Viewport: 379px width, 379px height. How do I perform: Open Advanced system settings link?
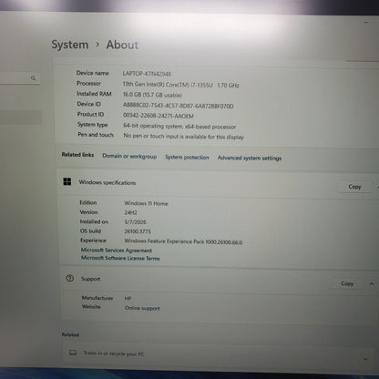click(250, 158)
